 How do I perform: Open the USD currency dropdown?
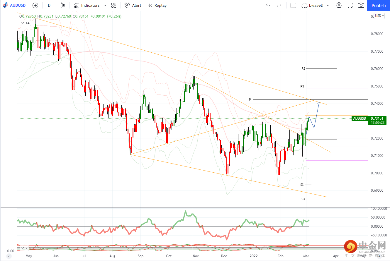(x=379, y=16)
